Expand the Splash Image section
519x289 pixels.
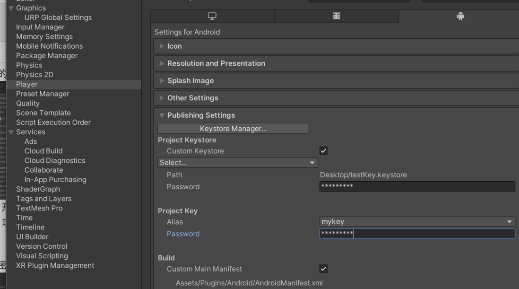161,80
